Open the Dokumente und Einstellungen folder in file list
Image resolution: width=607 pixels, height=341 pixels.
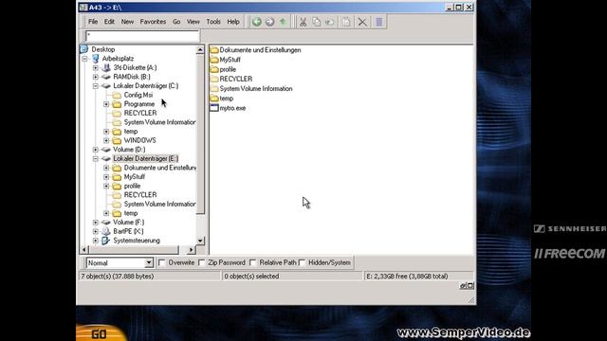(260, 50)
